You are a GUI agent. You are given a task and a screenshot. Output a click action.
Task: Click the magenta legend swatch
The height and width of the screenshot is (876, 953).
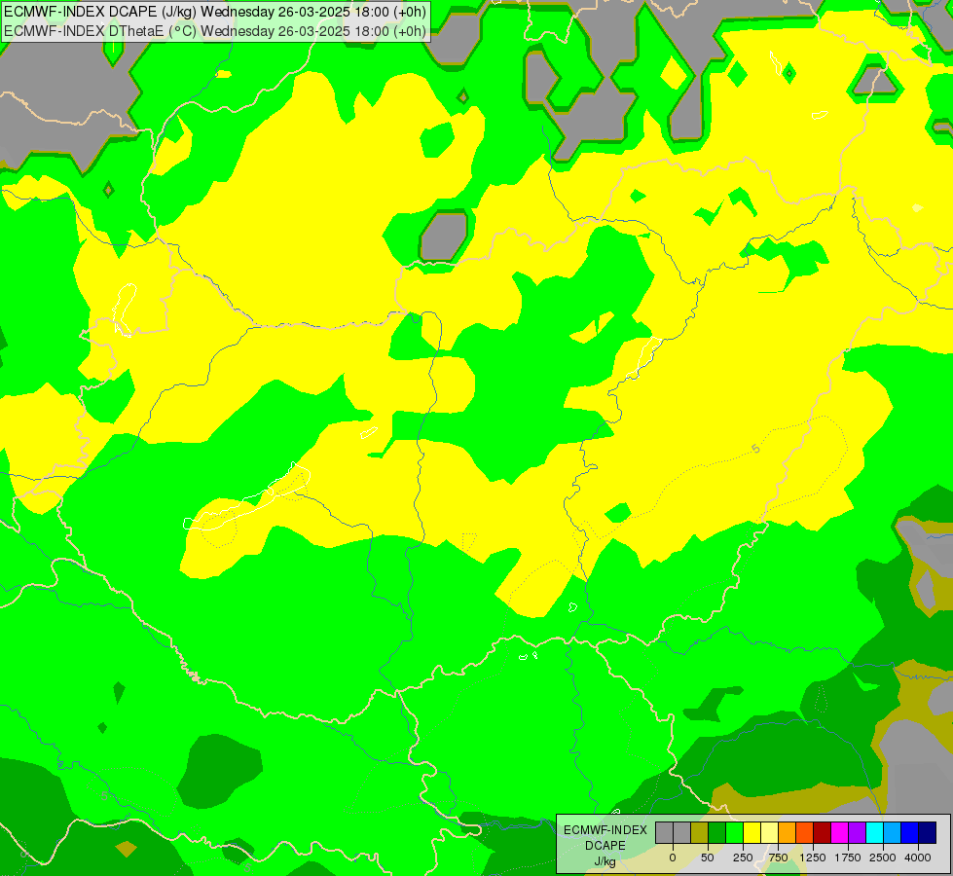[840, 832]
